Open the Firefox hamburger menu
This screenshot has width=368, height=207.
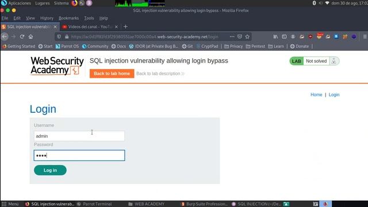click(x=365, y=37)
